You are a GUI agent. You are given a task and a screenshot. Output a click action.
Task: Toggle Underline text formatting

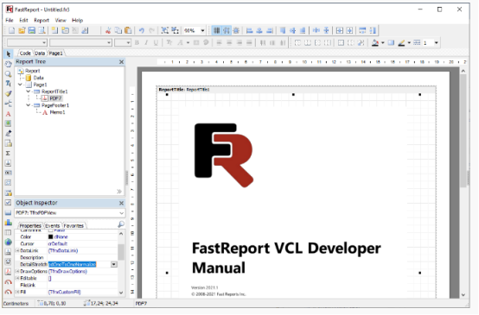click(156, 42)
